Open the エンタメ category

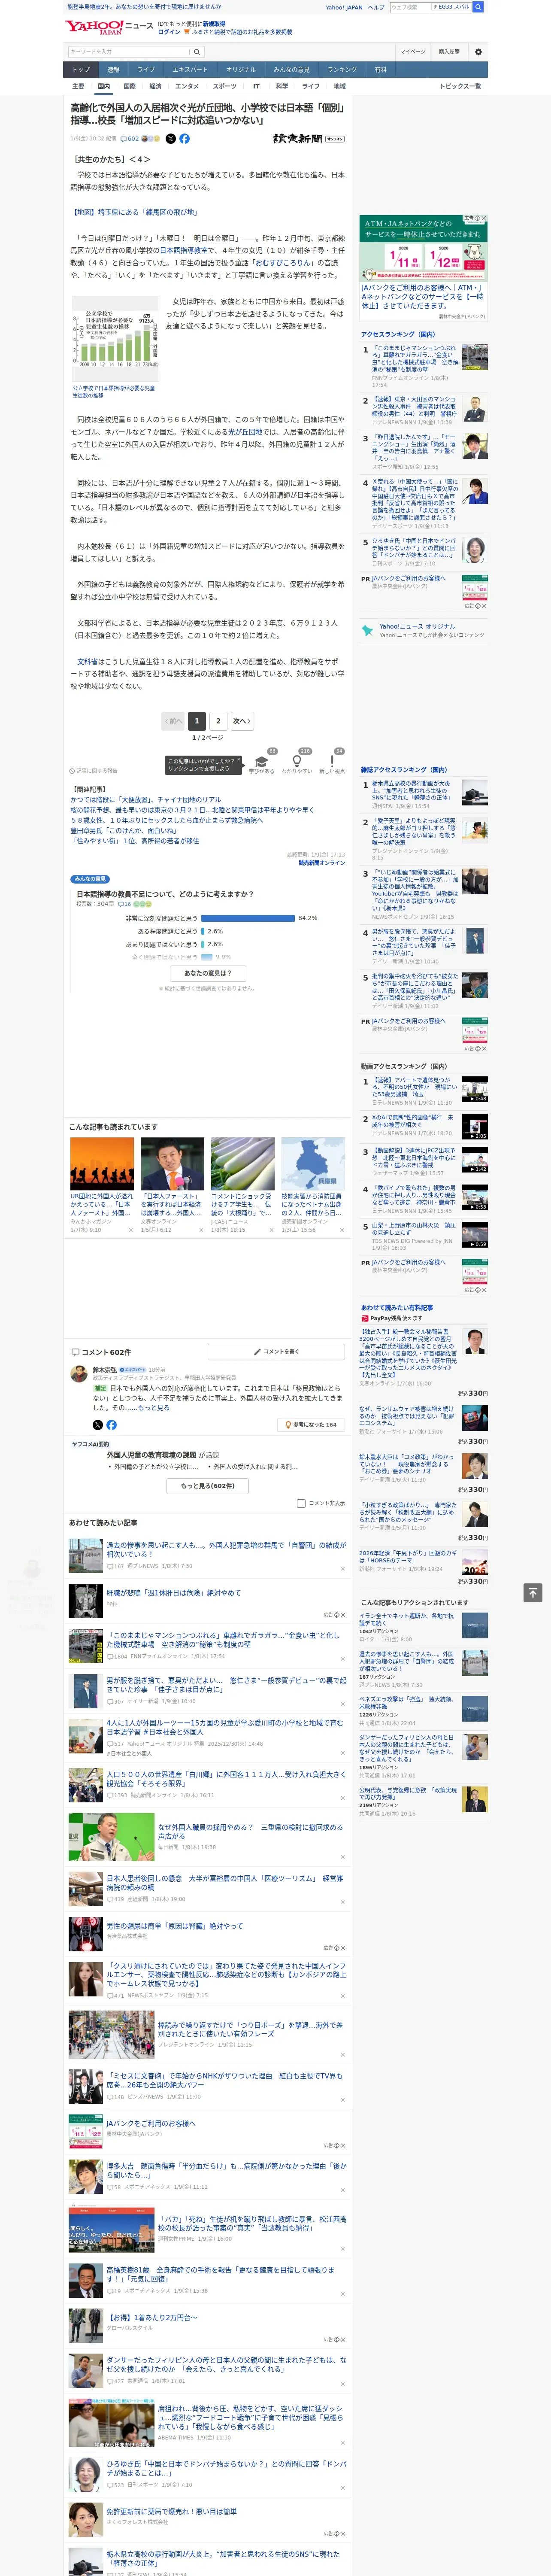187,86
